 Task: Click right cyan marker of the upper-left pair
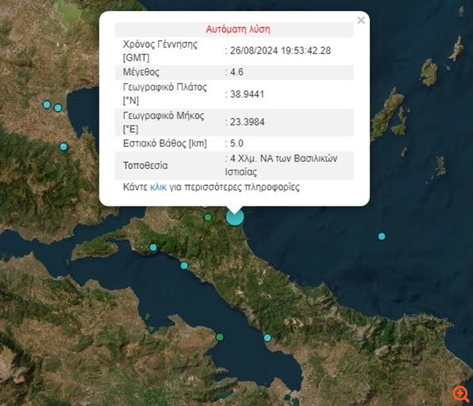[58, 108]
